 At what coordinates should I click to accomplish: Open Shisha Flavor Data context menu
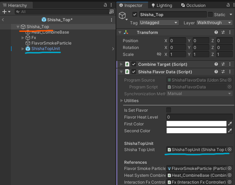230,72
